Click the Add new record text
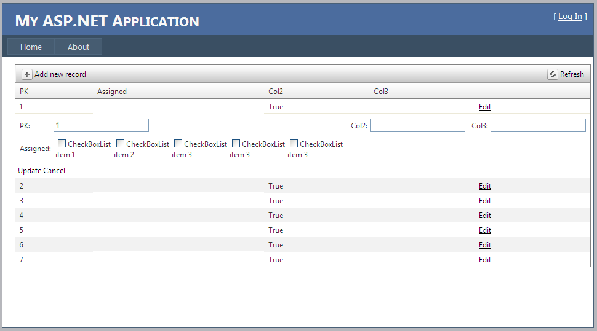This screenshot has width=597, height=331. [x=60, y=74]
